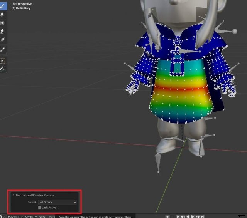Collapse the Normalize All Vertex Groups panel
Screen dimensions: 247x218
(14, 195)
